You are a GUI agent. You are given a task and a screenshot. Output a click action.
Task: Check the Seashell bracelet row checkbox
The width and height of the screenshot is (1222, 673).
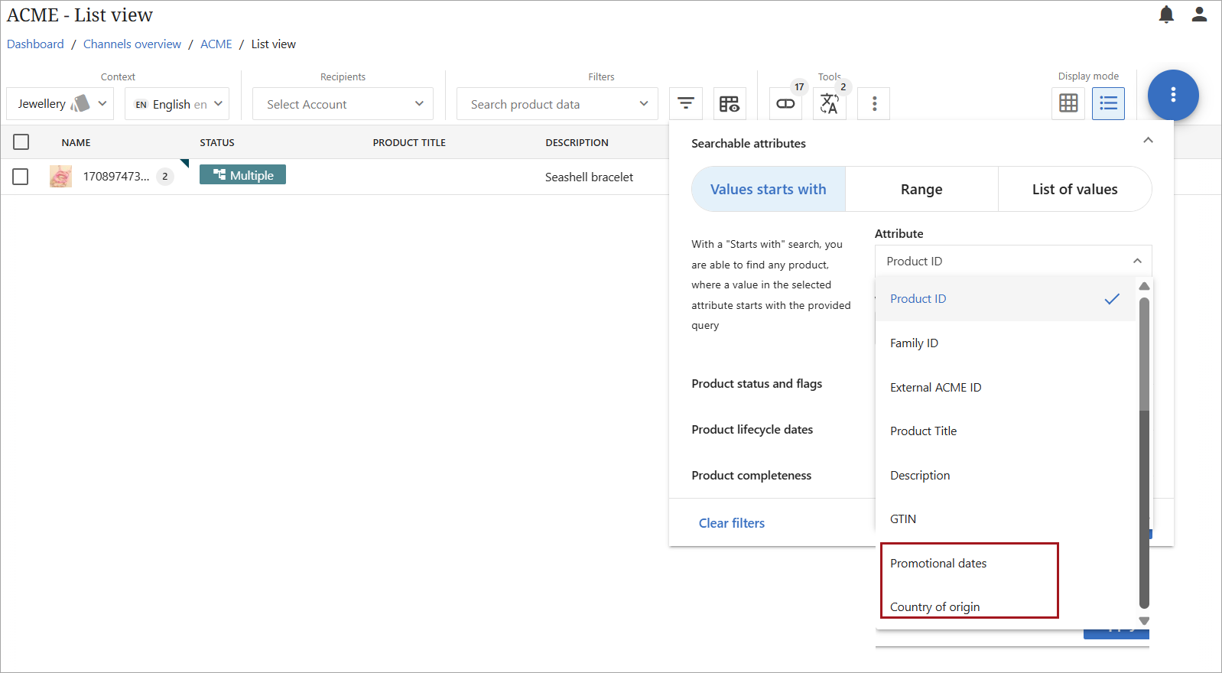(21, 177)
